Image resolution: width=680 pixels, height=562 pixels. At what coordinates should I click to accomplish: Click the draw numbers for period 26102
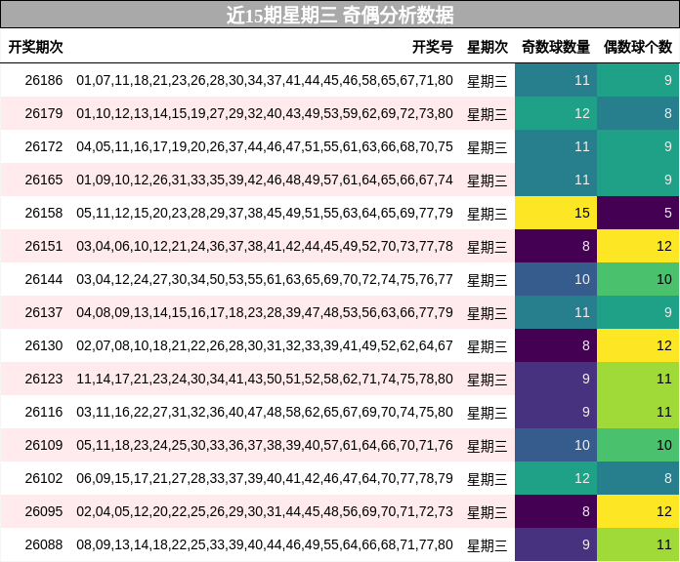[x=265, y=478]
